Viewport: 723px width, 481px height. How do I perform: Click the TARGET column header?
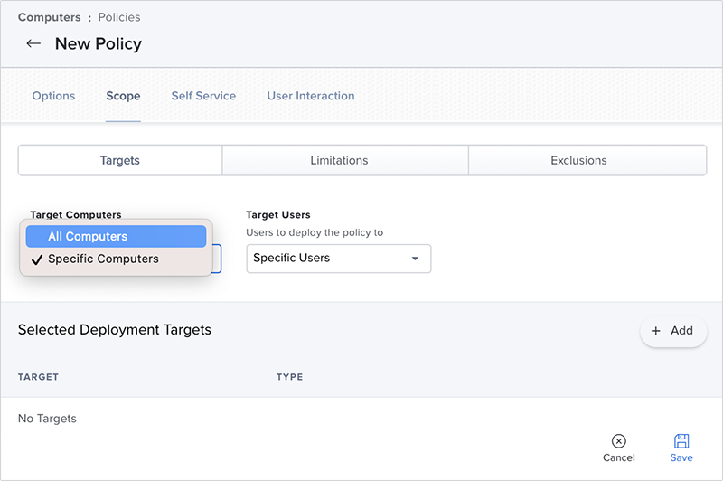point(38,377)
